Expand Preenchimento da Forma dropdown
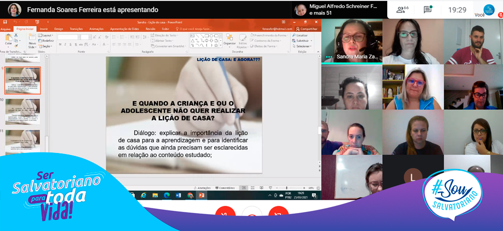Image resolution: width=503 pixels, height=231 pixels. (x=269, y=35)
